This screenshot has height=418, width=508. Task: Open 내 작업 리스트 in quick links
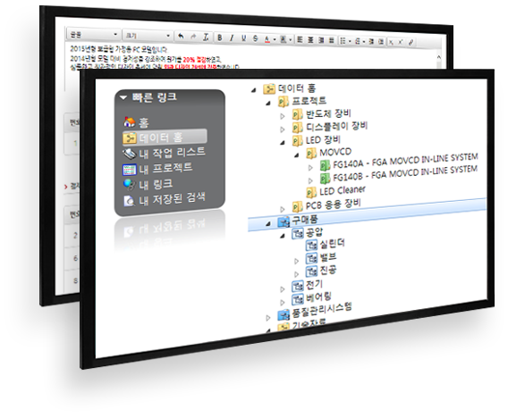(165, 153)
